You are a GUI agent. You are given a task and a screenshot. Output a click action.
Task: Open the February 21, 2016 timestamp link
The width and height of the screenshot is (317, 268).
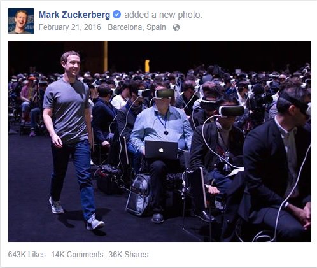[70, 27]
